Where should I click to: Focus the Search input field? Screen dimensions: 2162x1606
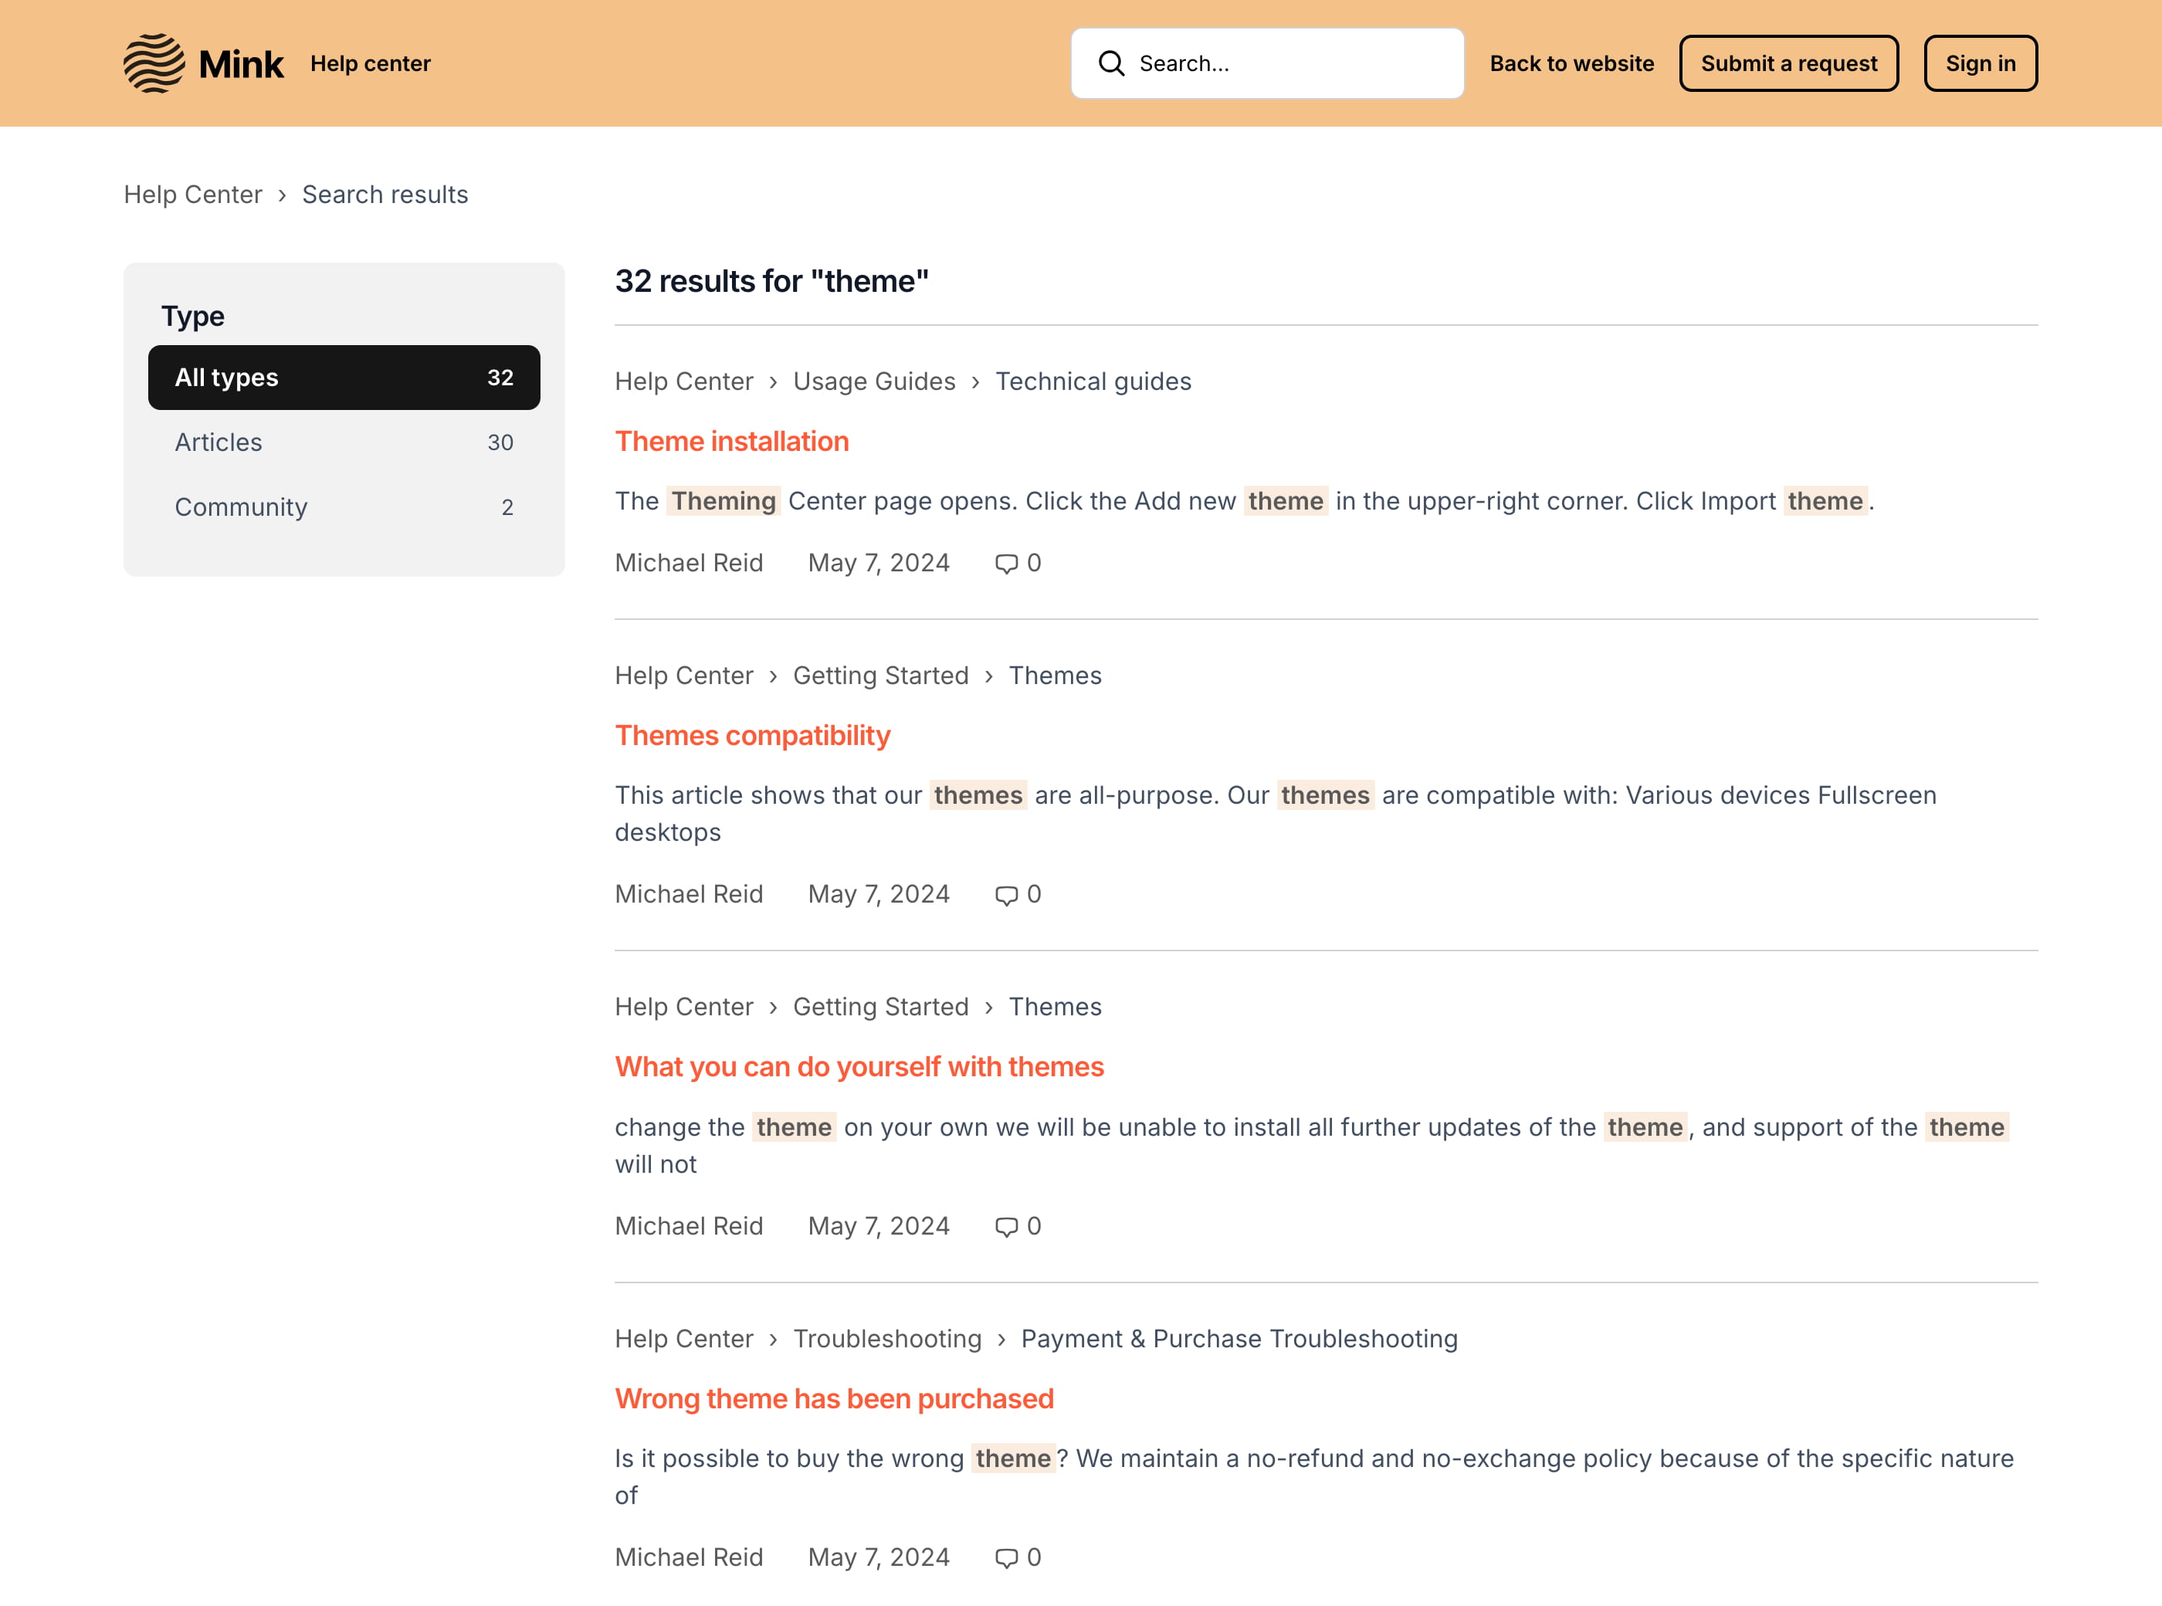(1268, 63)
